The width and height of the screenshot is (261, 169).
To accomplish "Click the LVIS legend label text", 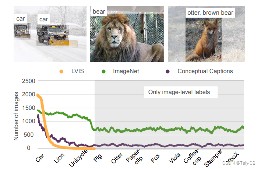I will point(78,71).
